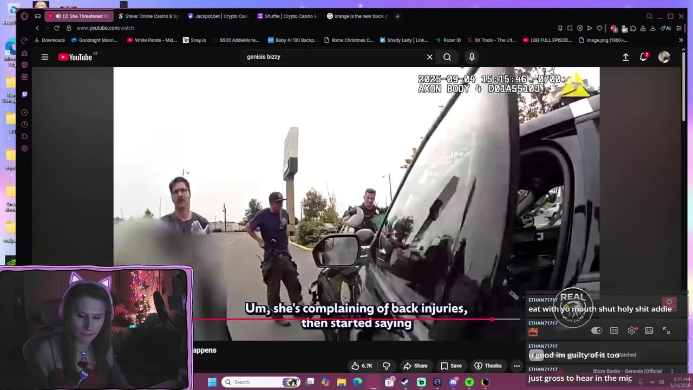
Task: Open YouTube notifications bell
Action: tap(643, 57)
